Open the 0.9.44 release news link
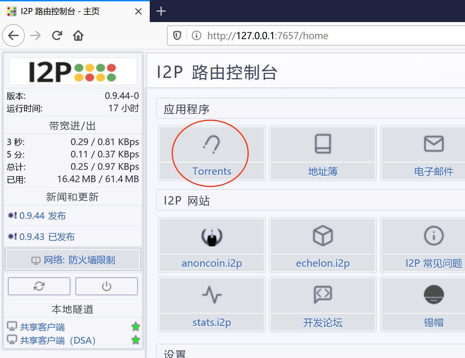Screen dimensions: 465x358 pyautogui.click(x=42, y=216)
